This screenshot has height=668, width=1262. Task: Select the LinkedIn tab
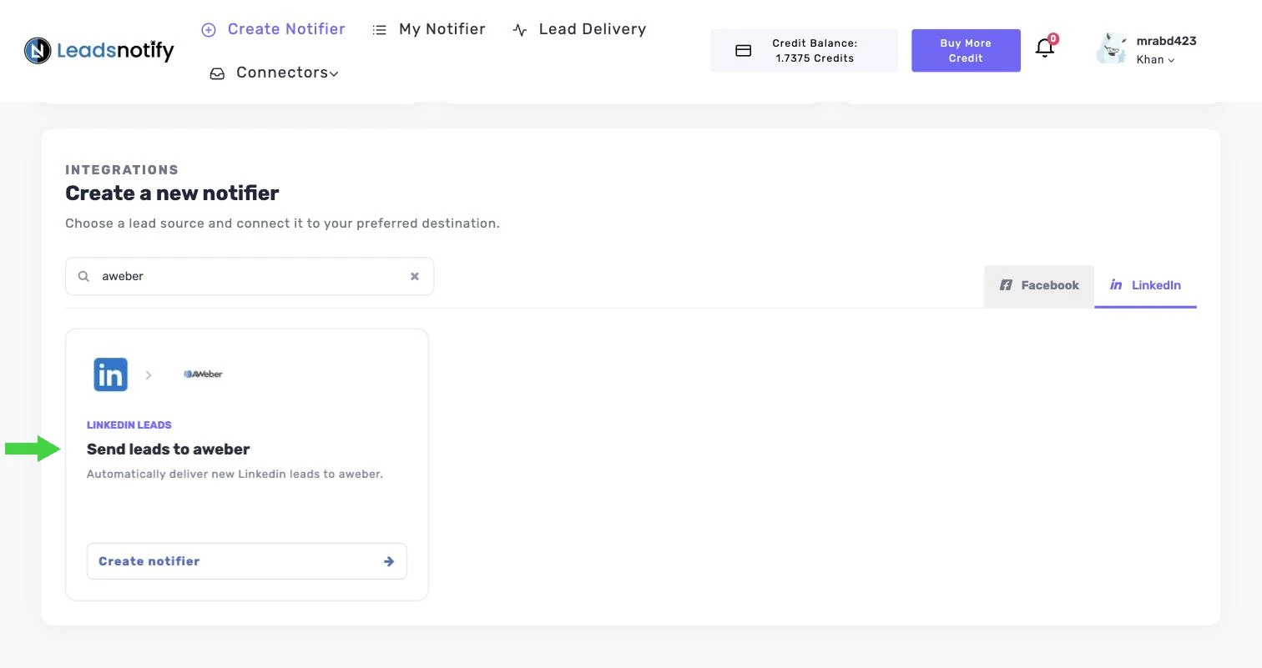click(1145, 285)
